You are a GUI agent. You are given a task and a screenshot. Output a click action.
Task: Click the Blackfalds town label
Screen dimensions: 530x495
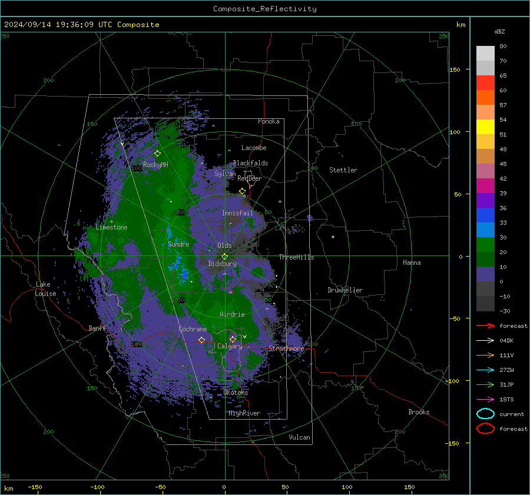(x=250, y=163)
